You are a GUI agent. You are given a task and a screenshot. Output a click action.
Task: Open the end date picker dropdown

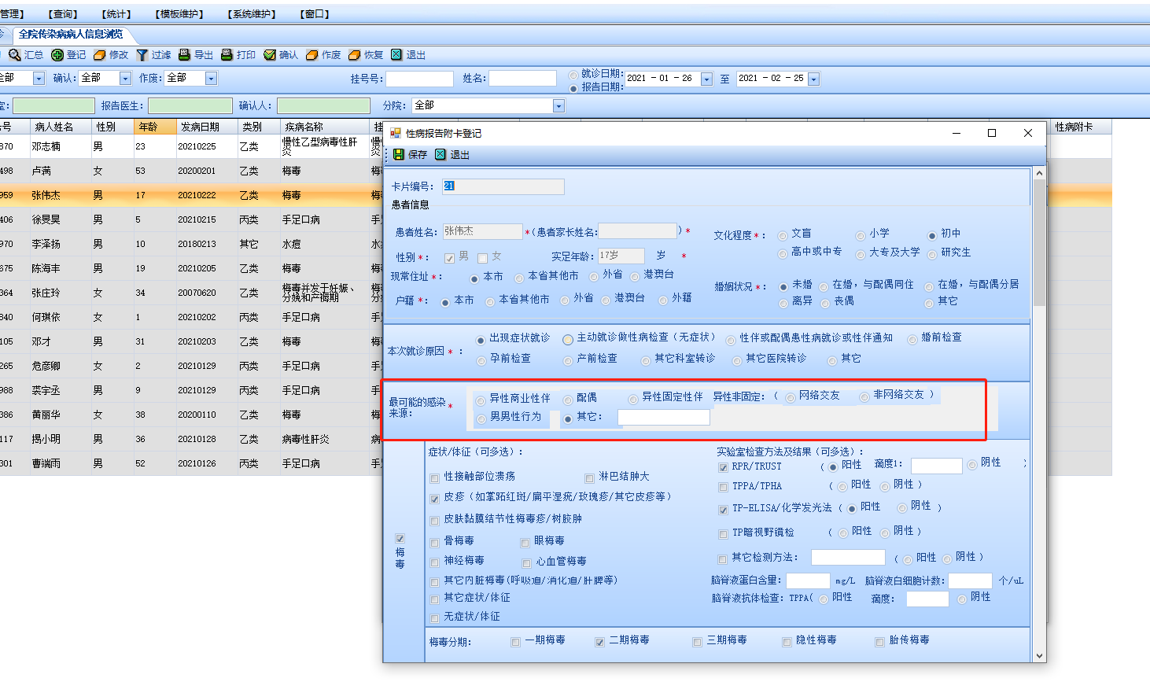click(813, 79)
